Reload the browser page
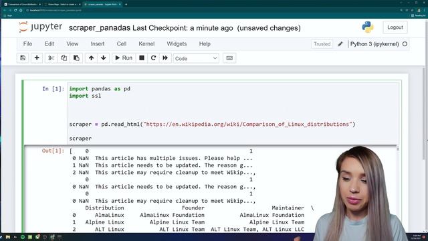 click(15, 10)
